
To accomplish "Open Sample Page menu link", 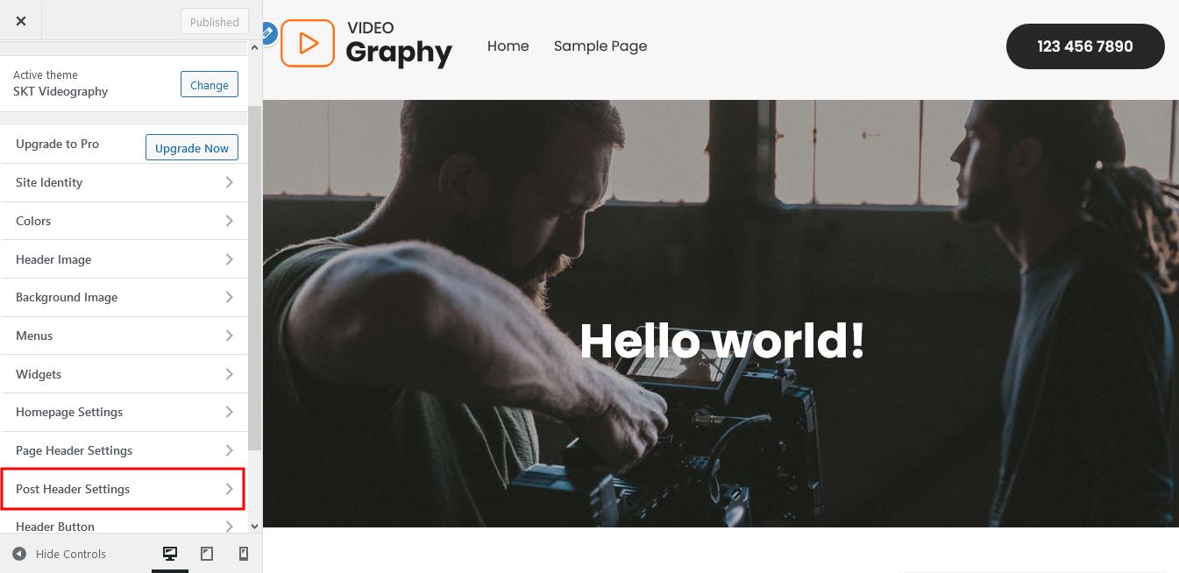I will (600, 46).
